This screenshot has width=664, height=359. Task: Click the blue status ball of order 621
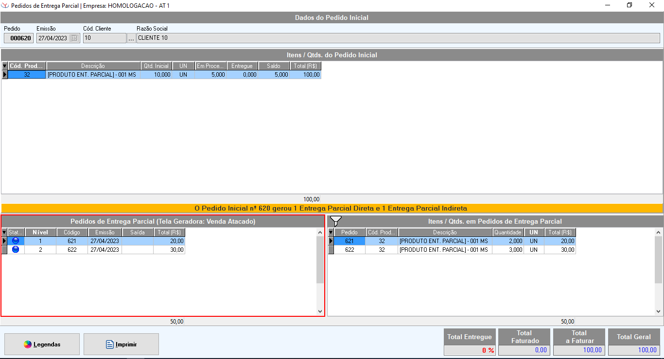pyautogui.click(x=16, y=241)
